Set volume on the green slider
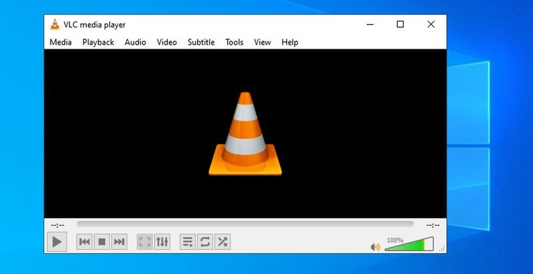Viewport: 533px width, 274px height. click(x=409, y=244)
